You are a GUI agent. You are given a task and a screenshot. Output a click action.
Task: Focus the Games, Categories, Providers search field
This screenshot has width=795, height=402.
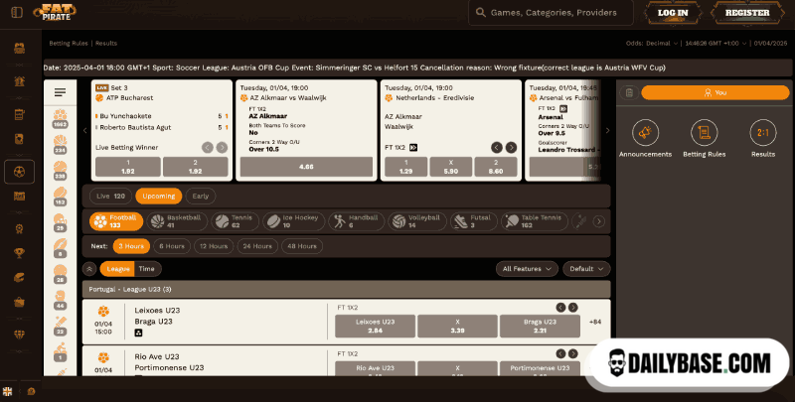click(x=552, y=13)
